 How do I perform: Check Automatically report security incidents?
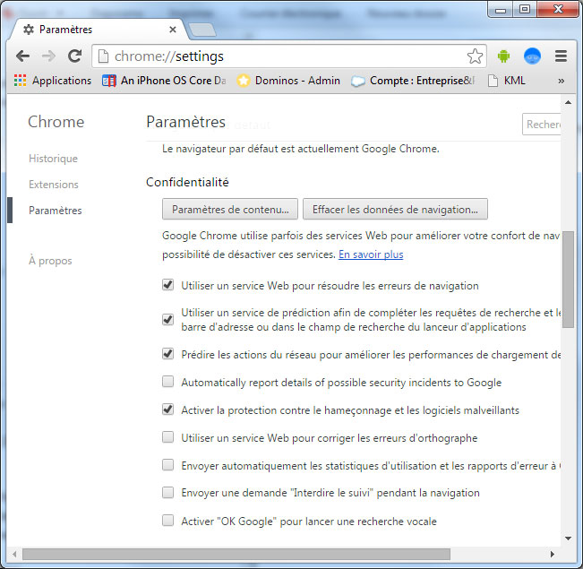[167, 382]
